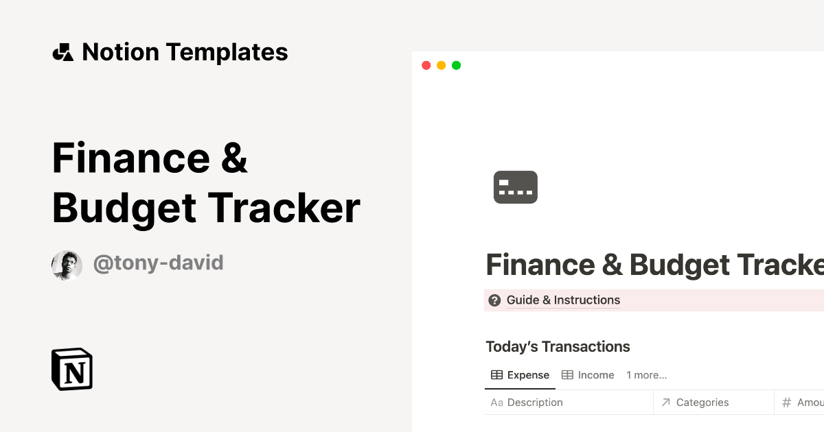Expand the 1 more... view list
Image resolution: width=824 pixels, height=432 pixels.
646,375
